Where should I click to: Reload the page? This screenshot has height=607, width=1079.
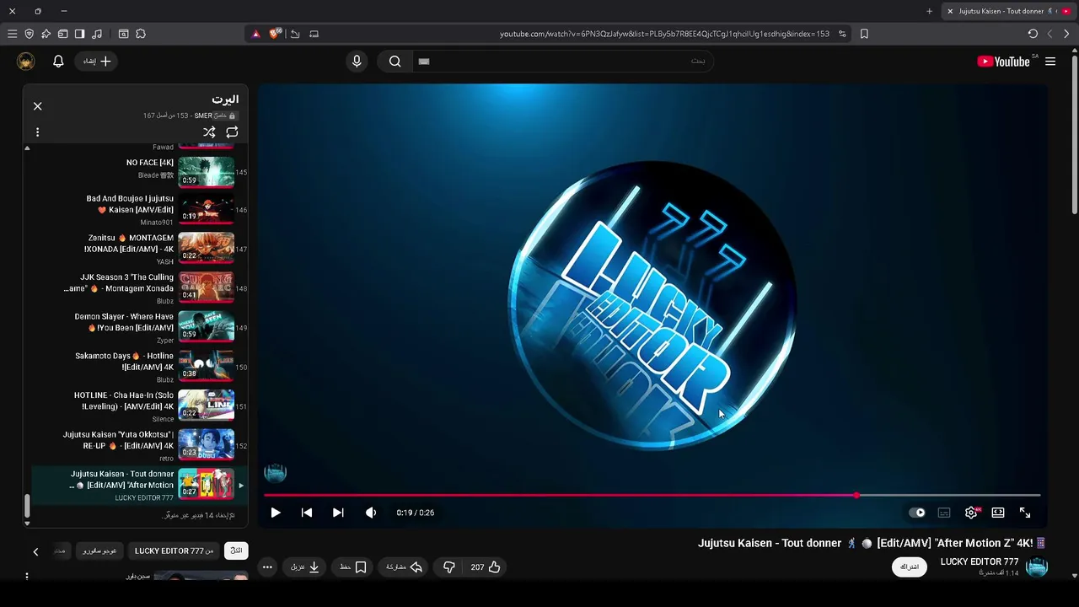[1033, 34]
